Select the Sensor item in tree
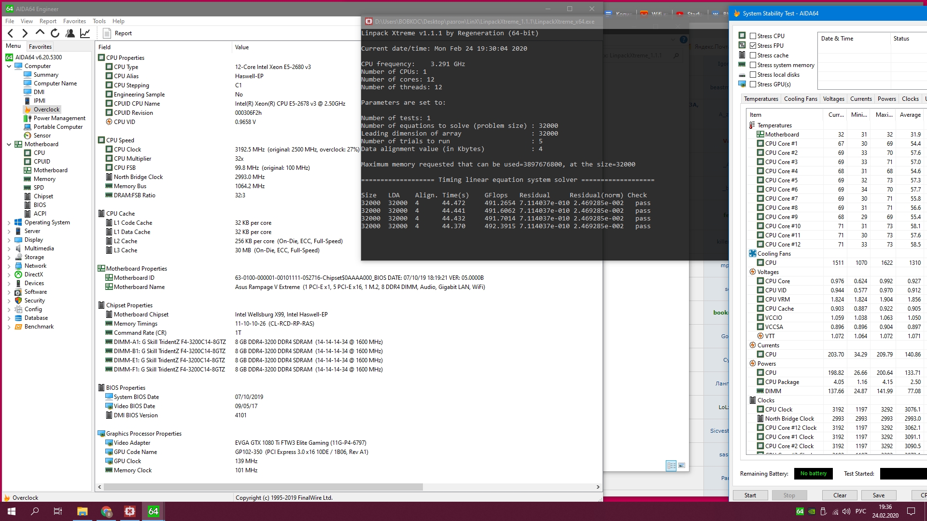The image size is (927, 521). pyautogui.click(x=42, y=136)
